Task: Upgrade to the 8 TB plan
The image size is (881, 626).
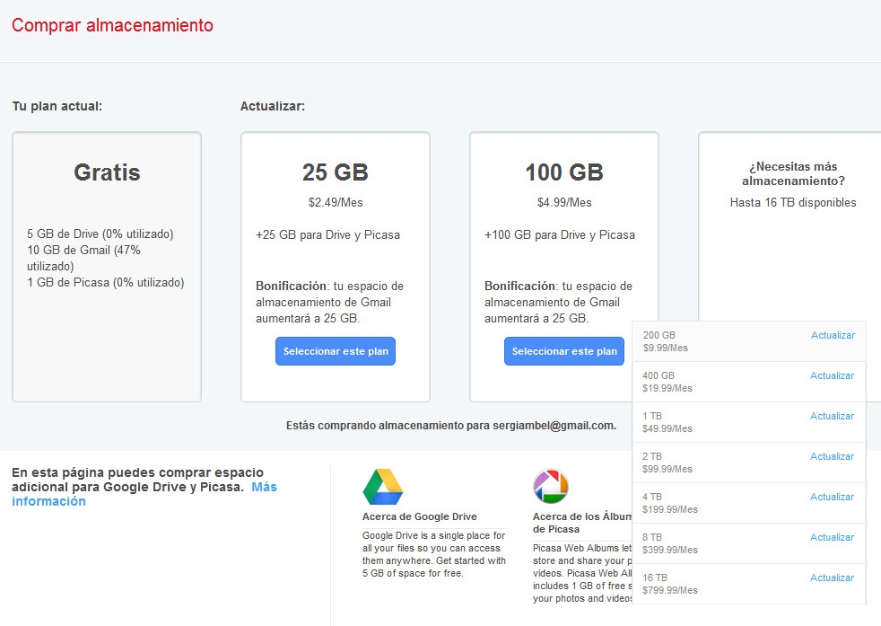Action: (x=833, y=537)
